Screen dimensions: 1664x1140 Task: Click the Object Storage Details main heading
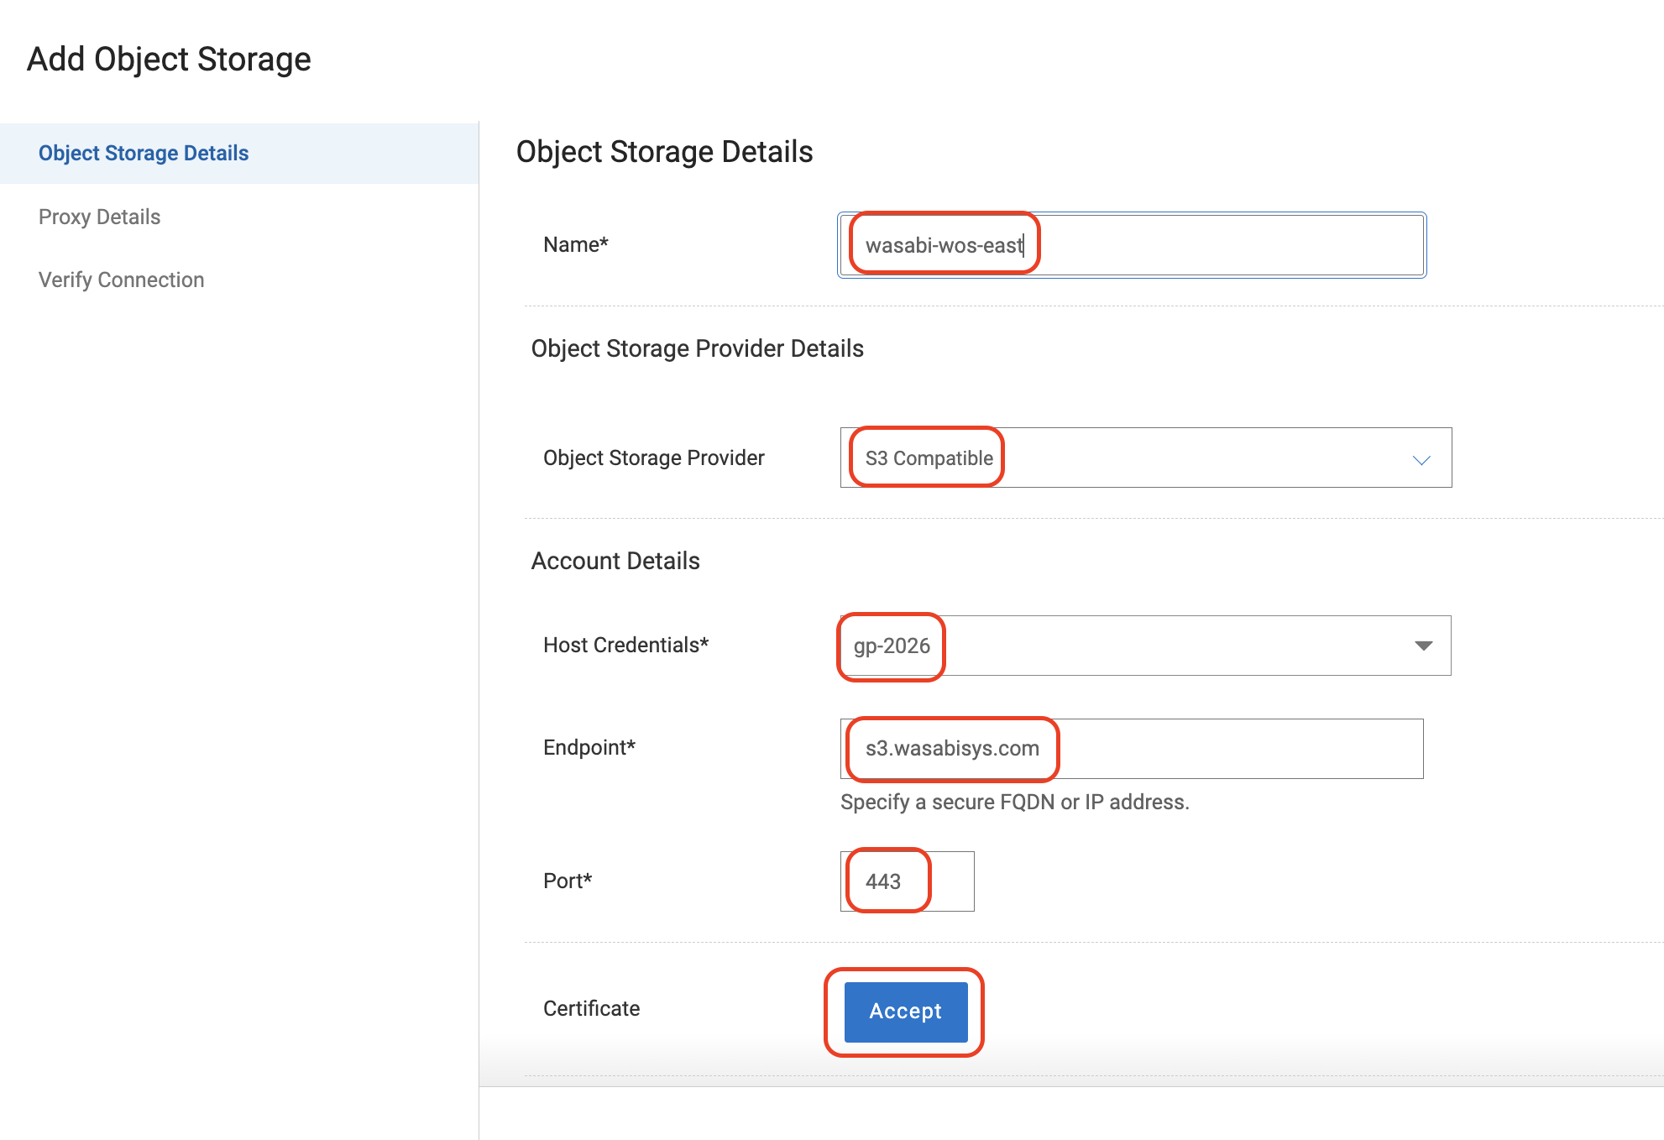pyautogui.click(x=664, y=152)
